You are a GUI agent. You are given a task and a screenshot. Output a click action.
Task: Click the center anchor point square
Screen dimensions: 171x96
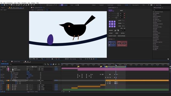click(112, 24)
